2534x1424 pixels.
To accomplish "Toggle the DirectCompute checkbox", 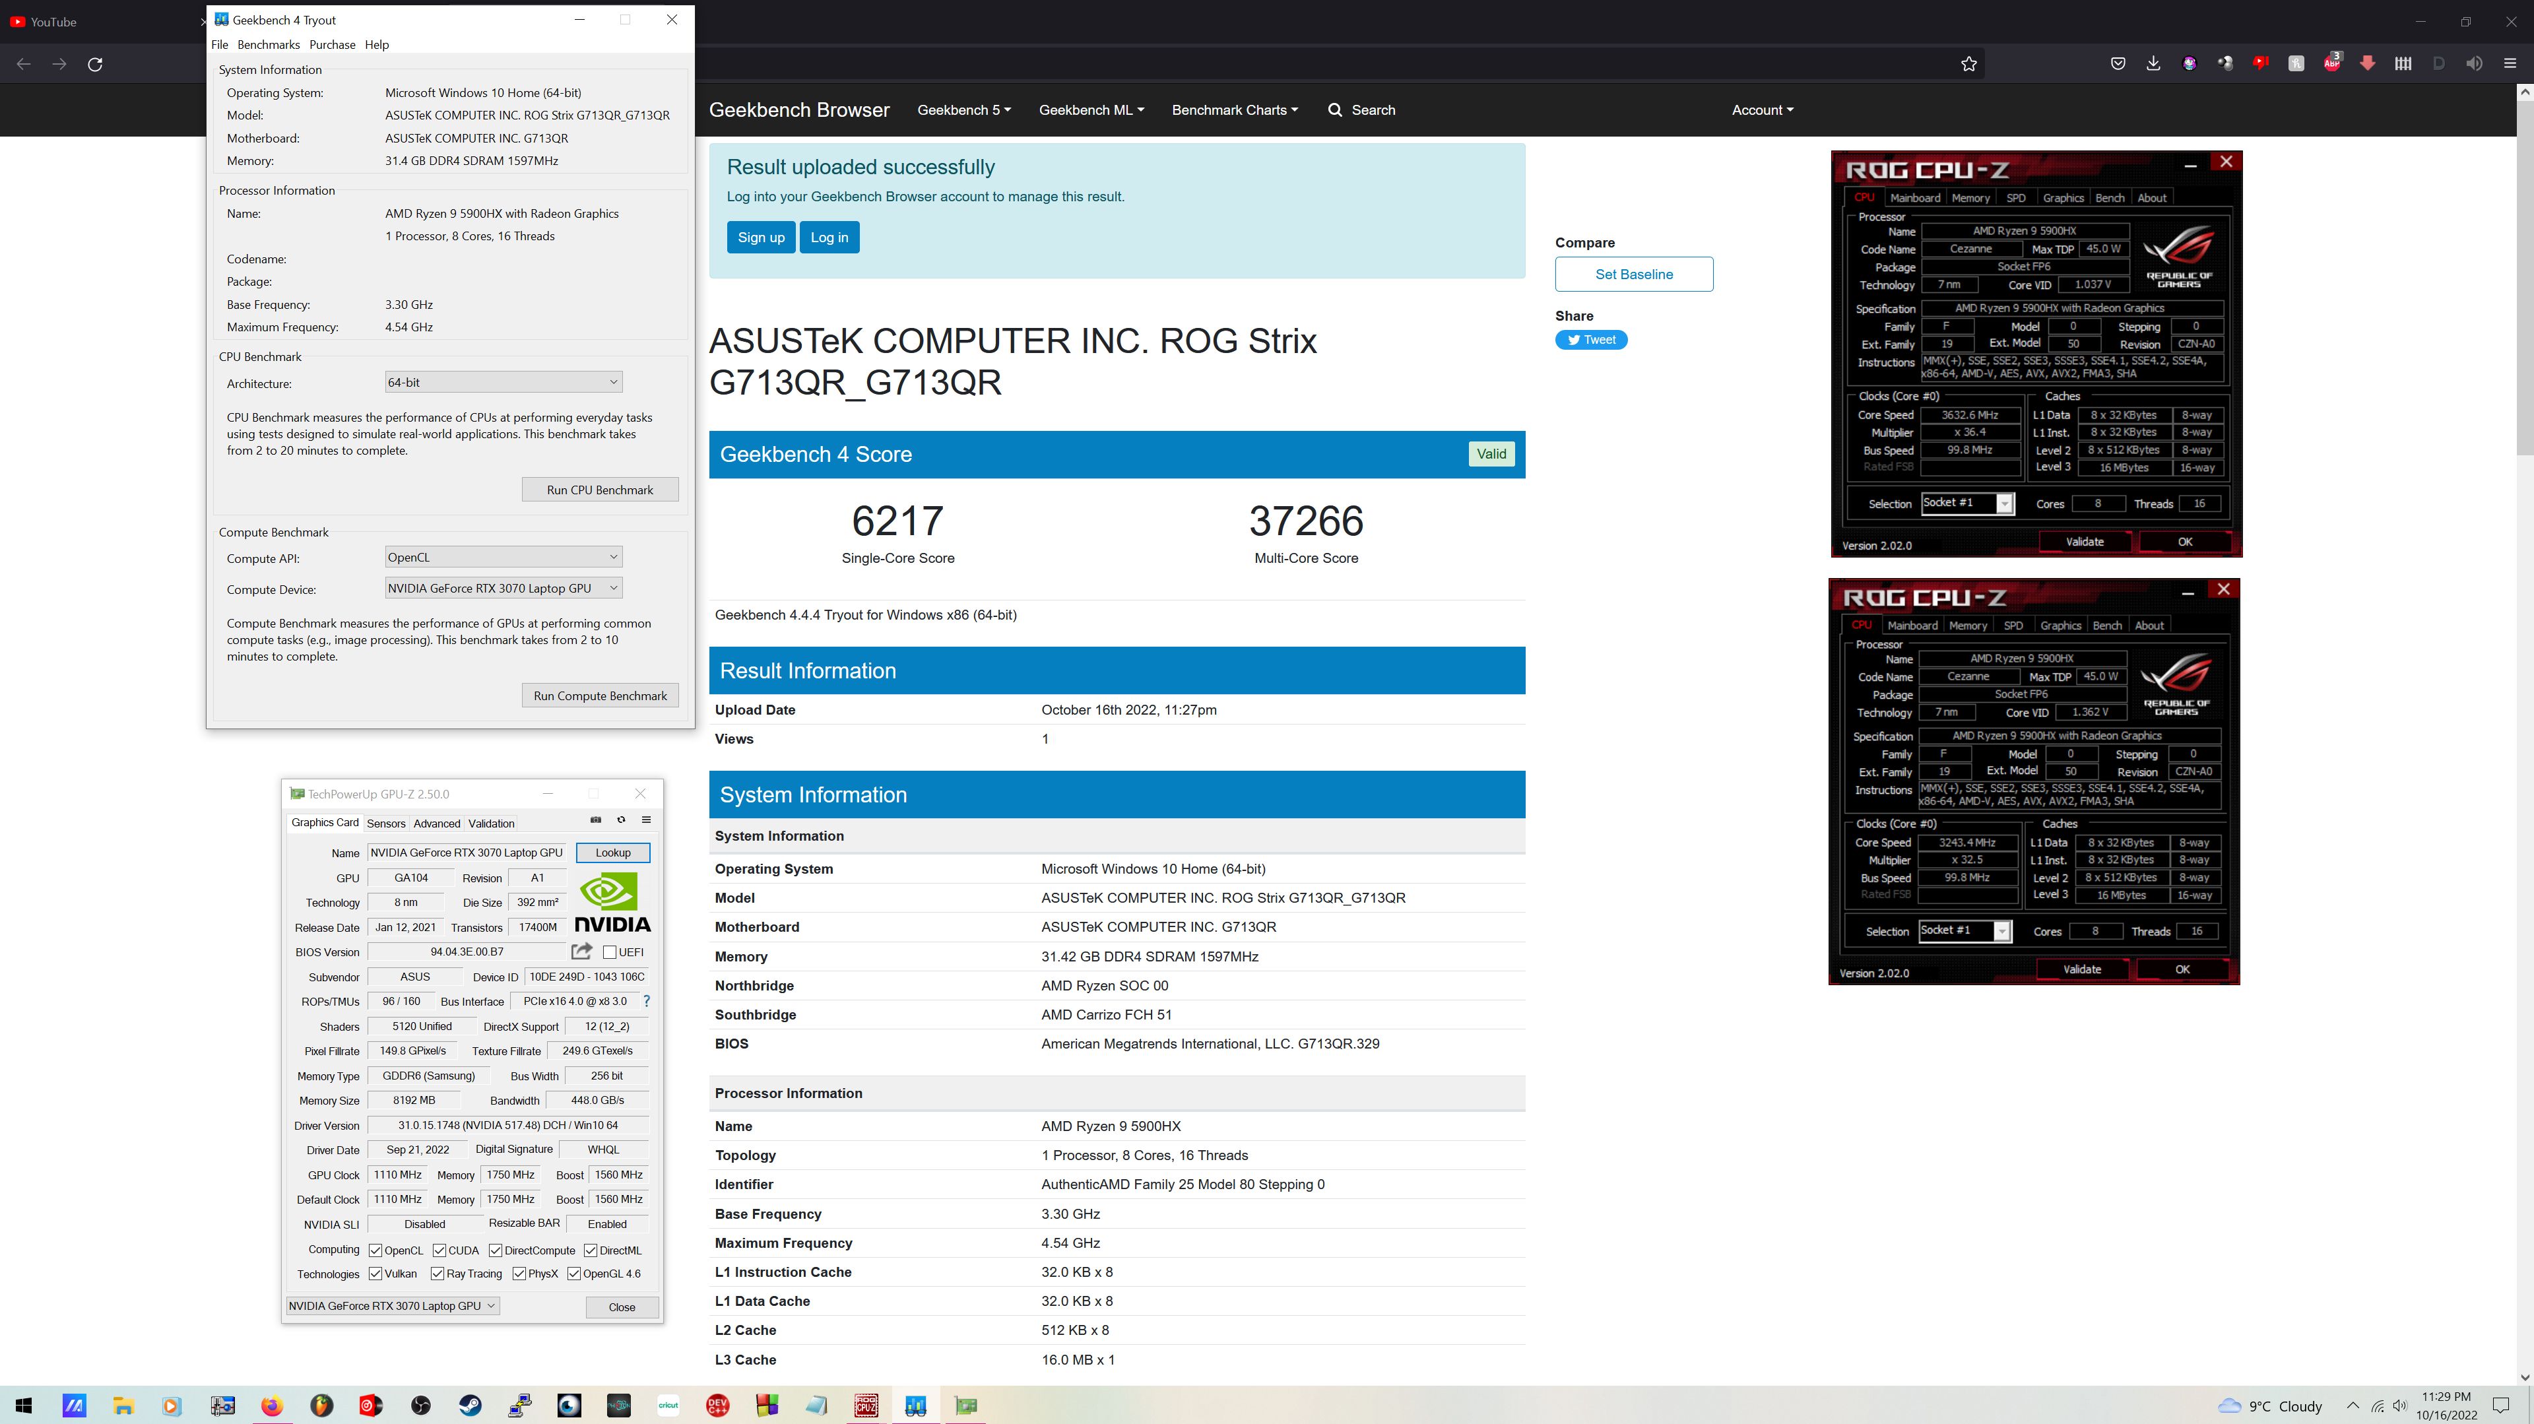I will tap(496, 1250).
